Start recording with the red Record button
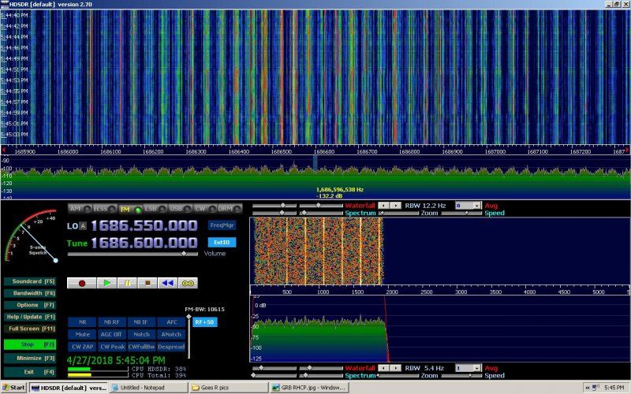The height and width of the screenshot is (394, 631). coord(82,283)
